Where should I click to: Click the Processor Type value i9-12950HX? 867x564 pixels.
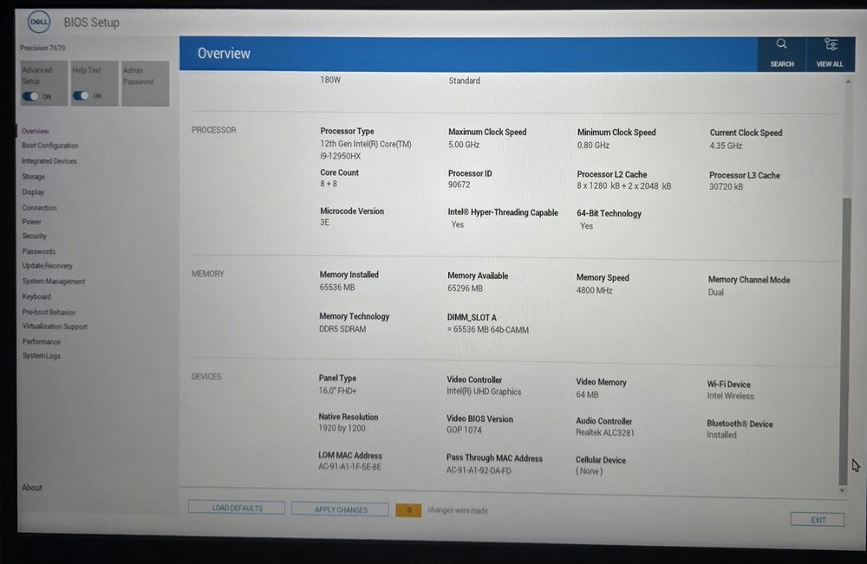(x=340, y=156)
